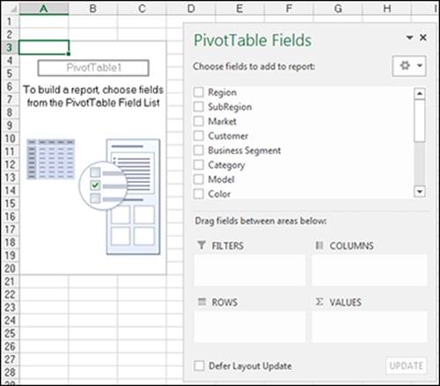Select column B header

pyautogui.click(x=93, y=9)
